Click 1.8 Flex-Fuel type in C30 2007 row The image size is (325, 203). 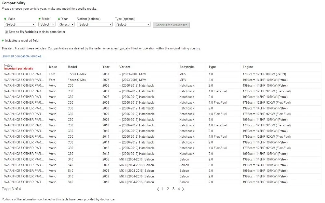coord(217,91)
